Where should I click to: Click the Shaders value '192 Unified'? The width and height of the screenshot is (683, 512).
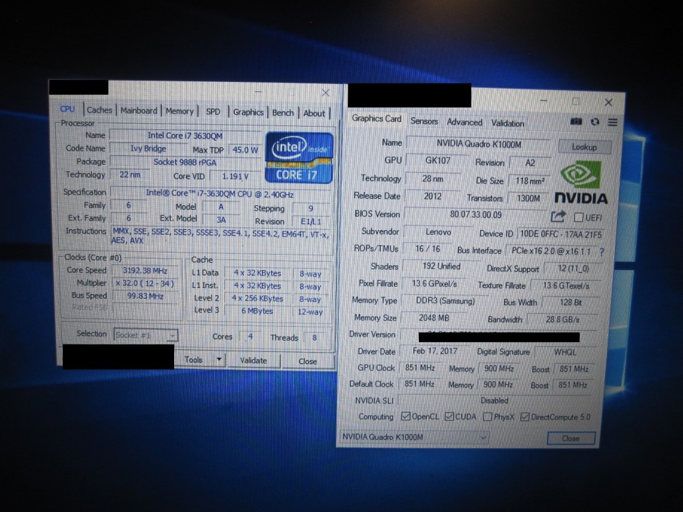pos(442,266)
